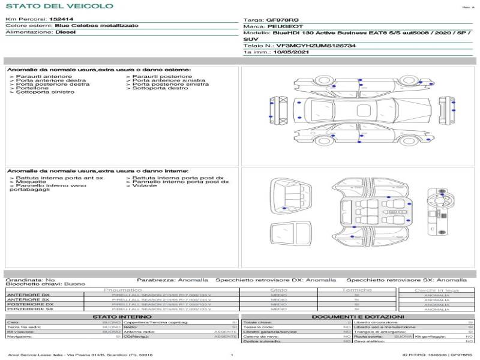Select the 'Triangolo di emergenza' row

[413, 332]
